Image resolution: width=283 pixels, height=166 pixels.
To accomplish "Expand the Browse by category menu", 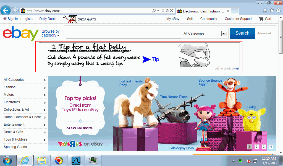I will [x=51, y=33].
